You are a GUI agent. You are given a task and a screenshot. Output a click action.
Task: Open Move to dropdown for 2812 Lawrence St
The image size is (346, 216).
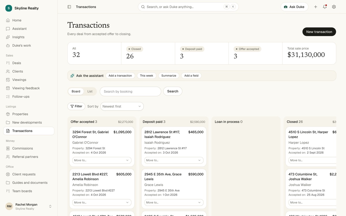[174, 160]
